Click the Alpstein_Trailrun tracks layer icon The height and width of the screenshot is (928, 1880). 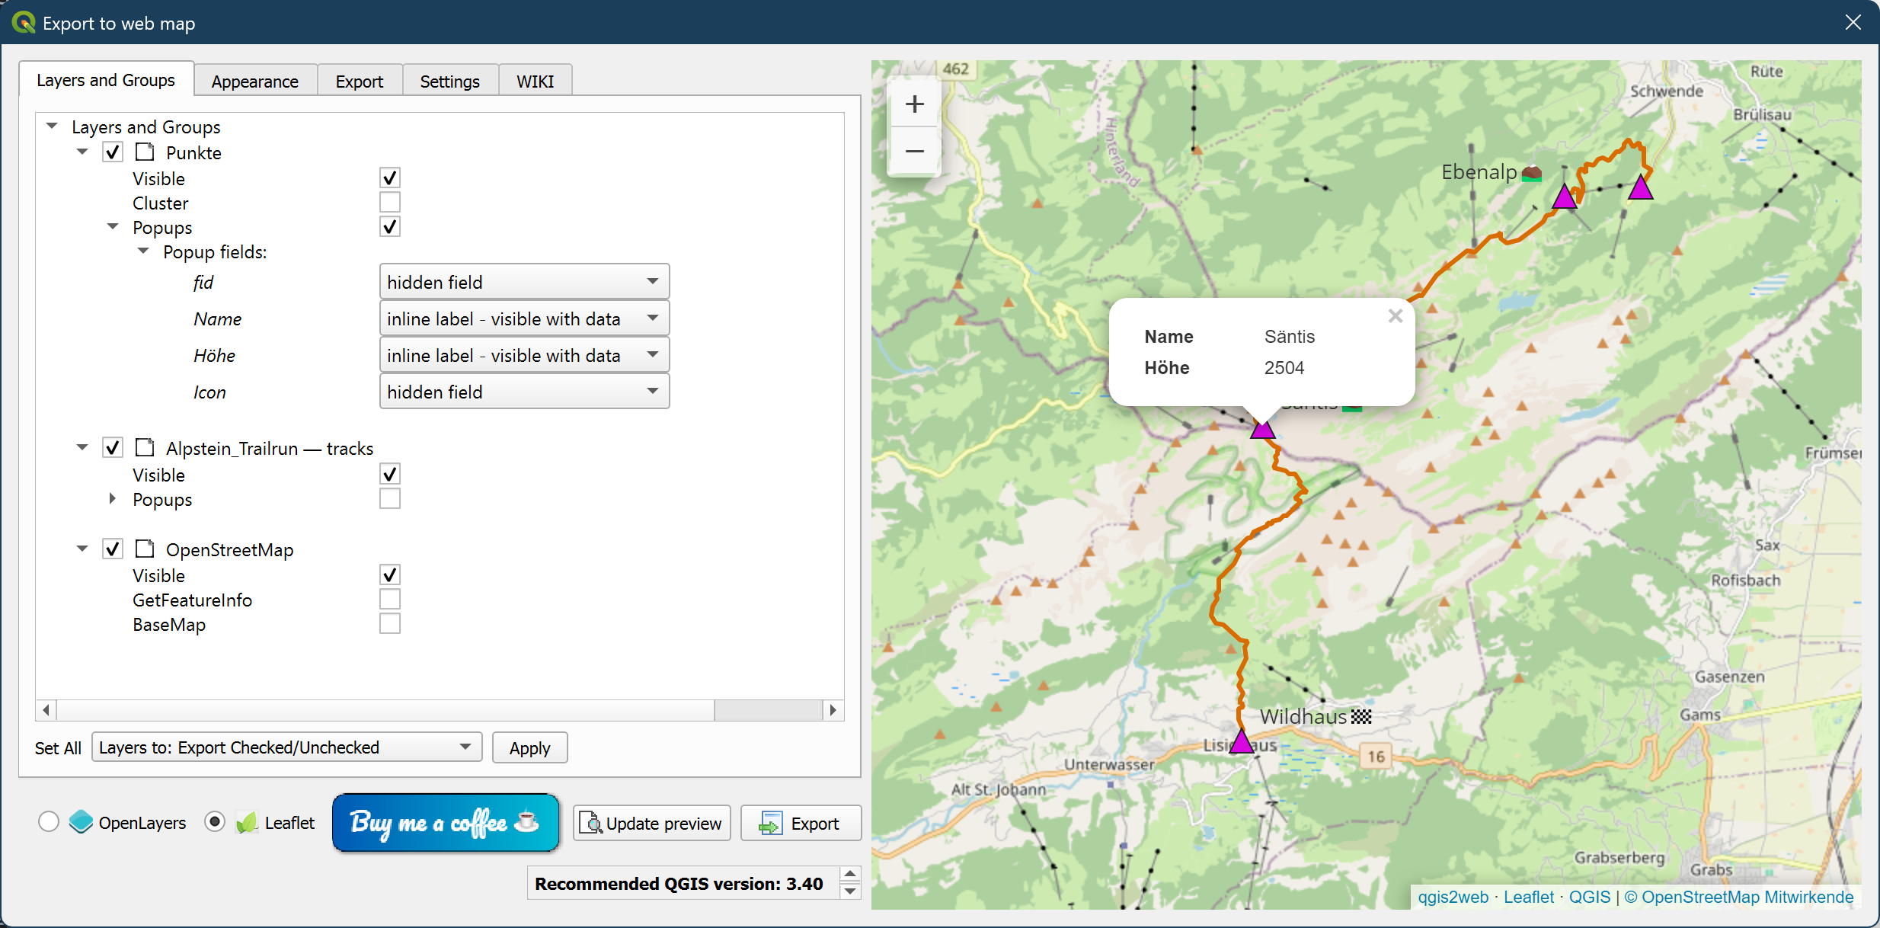tap(145, 448)
